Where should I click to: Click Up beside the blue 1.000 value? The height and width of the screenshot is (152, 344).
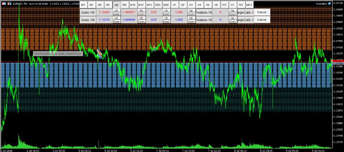(x=191, y=18)
